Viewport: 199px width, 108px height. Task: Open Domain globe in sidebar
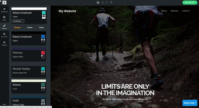(4, 44)
